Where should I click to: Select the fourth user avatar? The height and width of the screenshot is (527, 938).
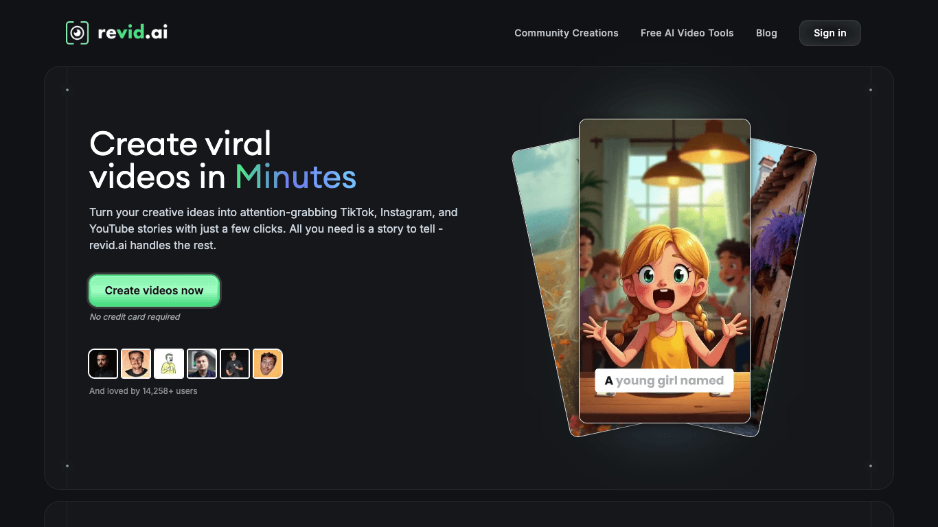(202, 364)
